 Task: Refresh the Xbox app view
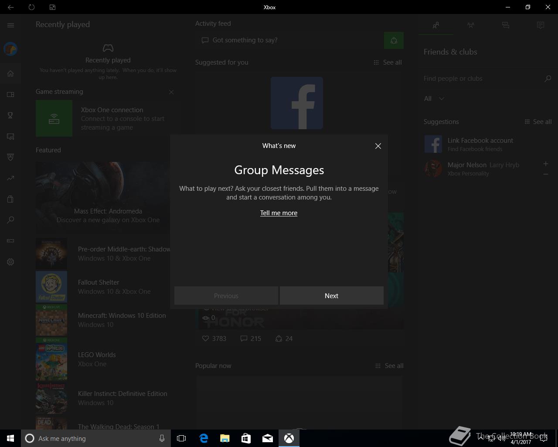click(31, 7)
